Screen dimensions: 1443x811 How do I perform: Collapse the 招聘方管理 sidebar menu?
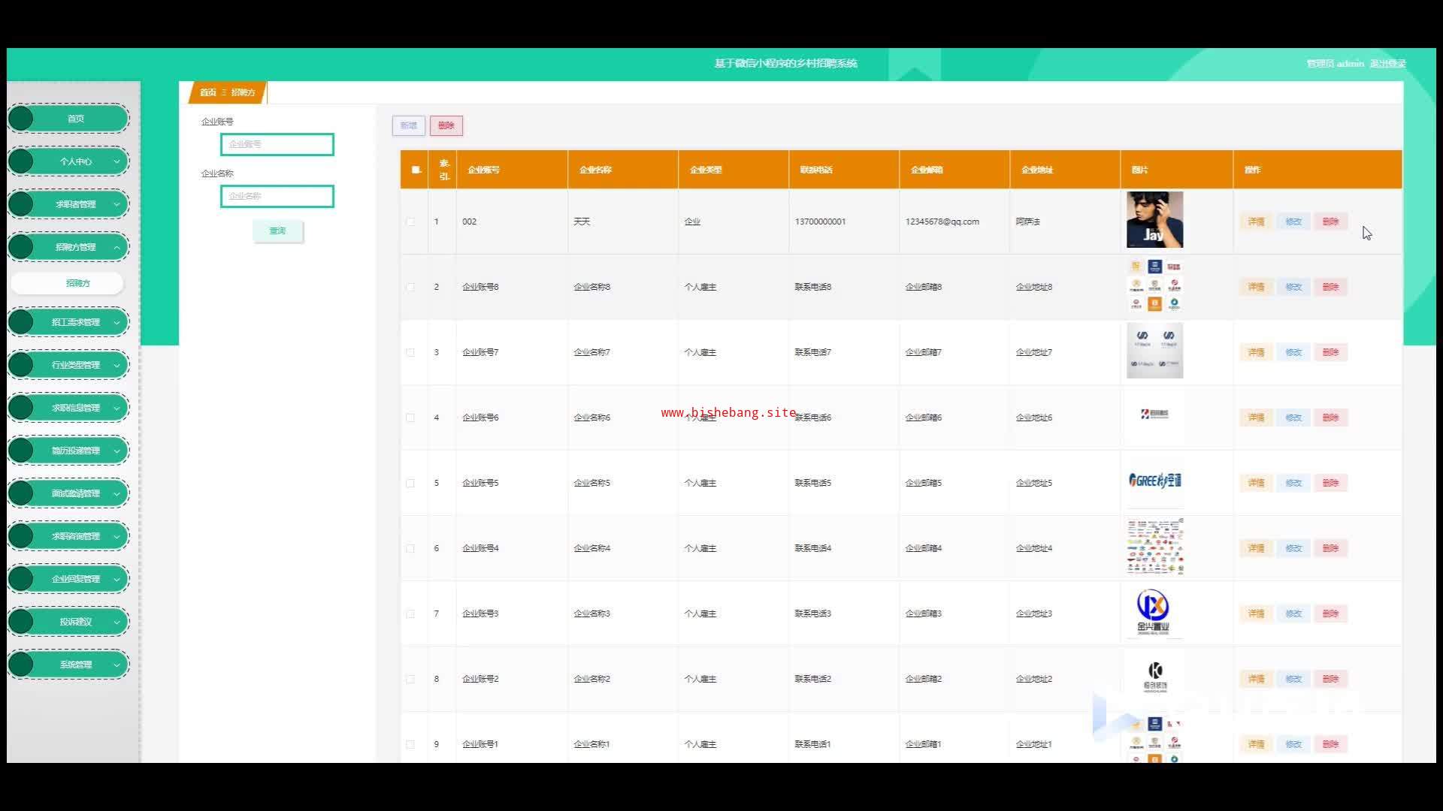click(76, 247)
